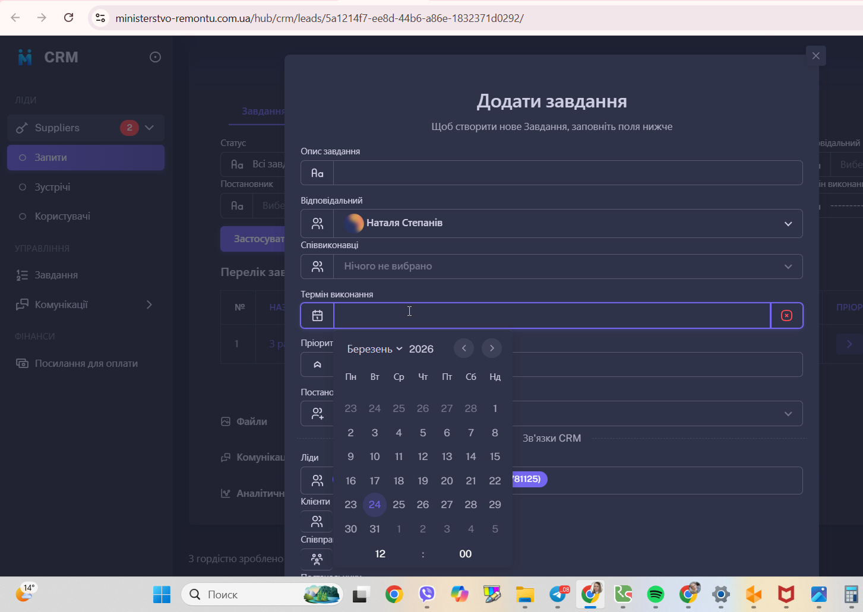Screen dimensions: 863x612
Task: Pick day 20 in the calendar
Action: [x=447, y=481]
